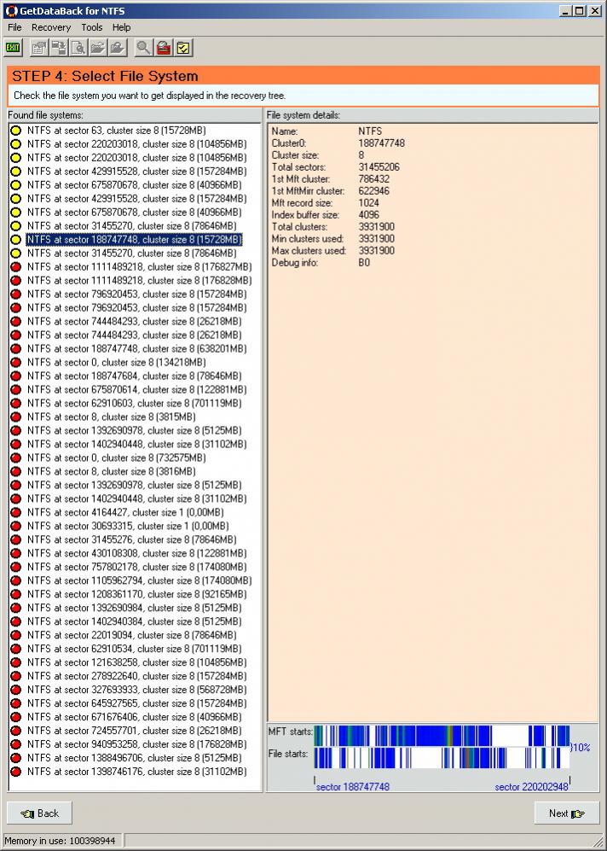Click the green EXIT toolbar icon
Image resolution: width=607 pixels, height=851 pixels.
[x=13, y=48]
